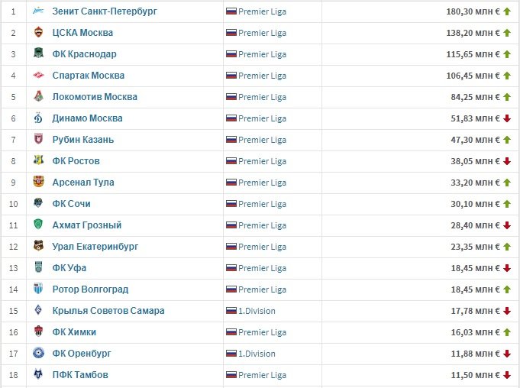Click the 11,50 млн € value for ПФК Тамбов

pyautogui.click(x=472, y=375)
